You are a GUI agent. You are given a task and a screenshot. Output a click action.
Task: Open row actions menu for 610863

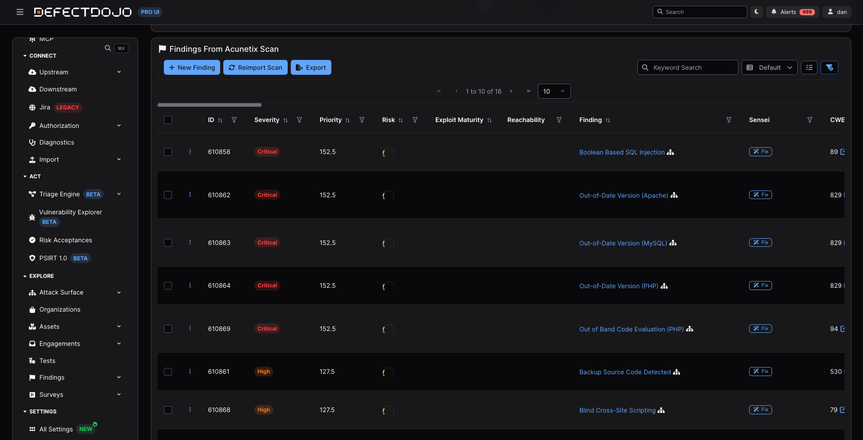click(190, 242)
